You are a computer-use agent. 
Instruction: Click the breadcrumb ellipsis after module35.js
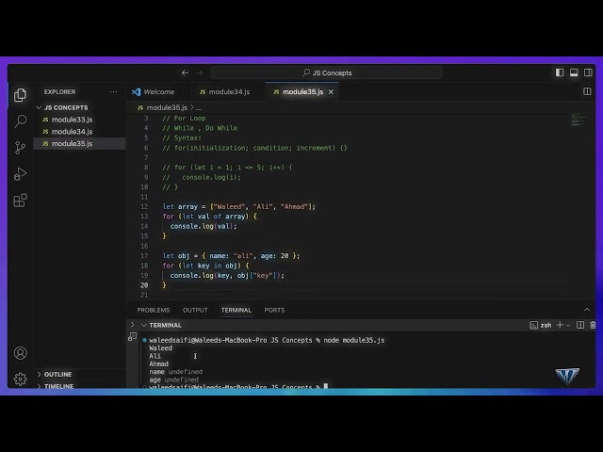pyautogui.click(x=199, y=108)
